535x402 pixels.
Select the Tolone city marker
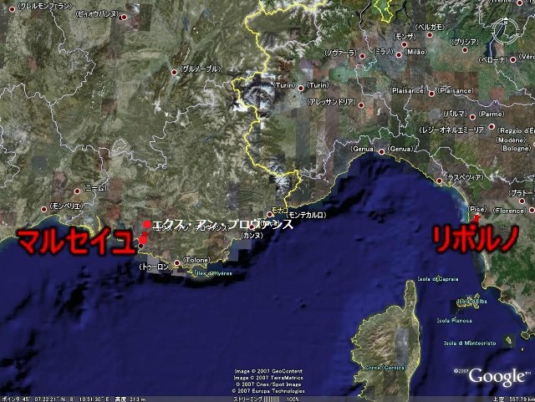(x=176, y=263)
